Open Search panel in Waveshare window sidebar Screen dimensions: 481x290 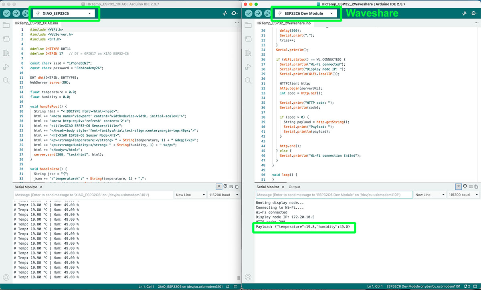pos(248,81)
